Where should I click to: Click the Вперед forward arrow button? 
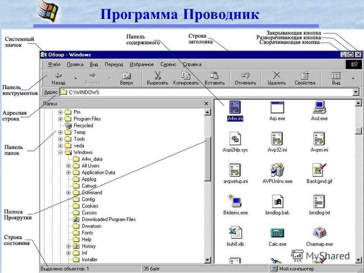pyautogui.click(x=93, y=78)
